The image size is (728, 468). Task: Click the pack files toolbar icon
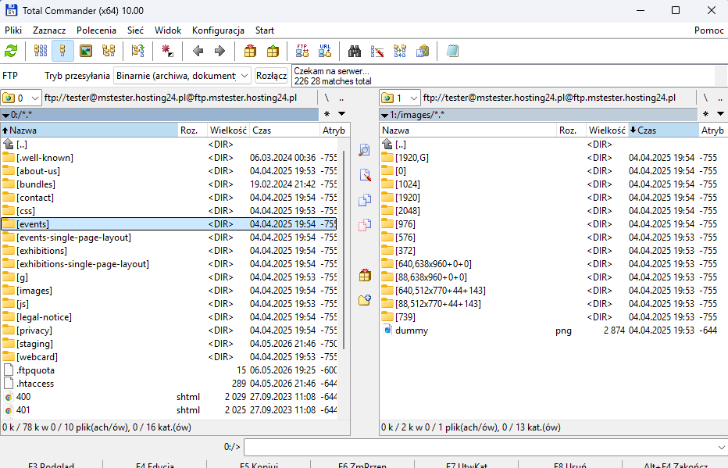(250, 51)
